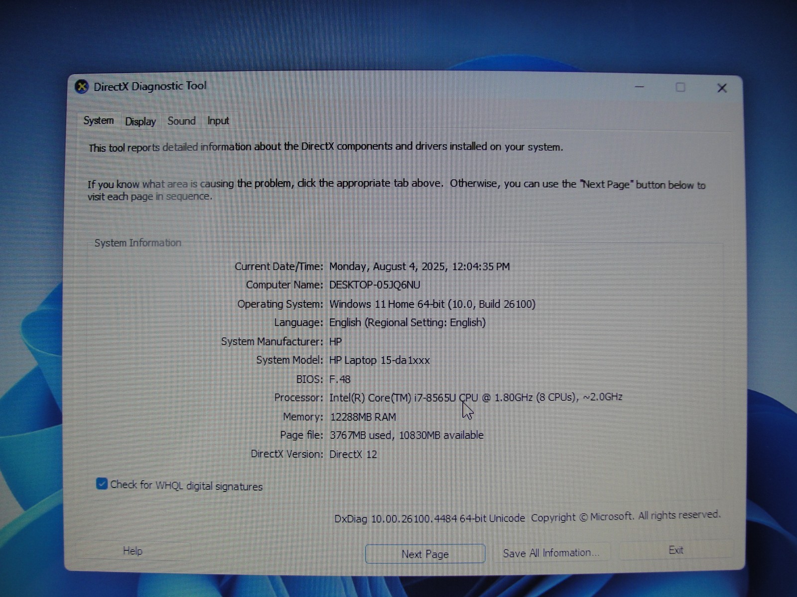Click the Windows 11 Home 64-bit value
Viewport: 797px width, 597px height.
(432, 304)
